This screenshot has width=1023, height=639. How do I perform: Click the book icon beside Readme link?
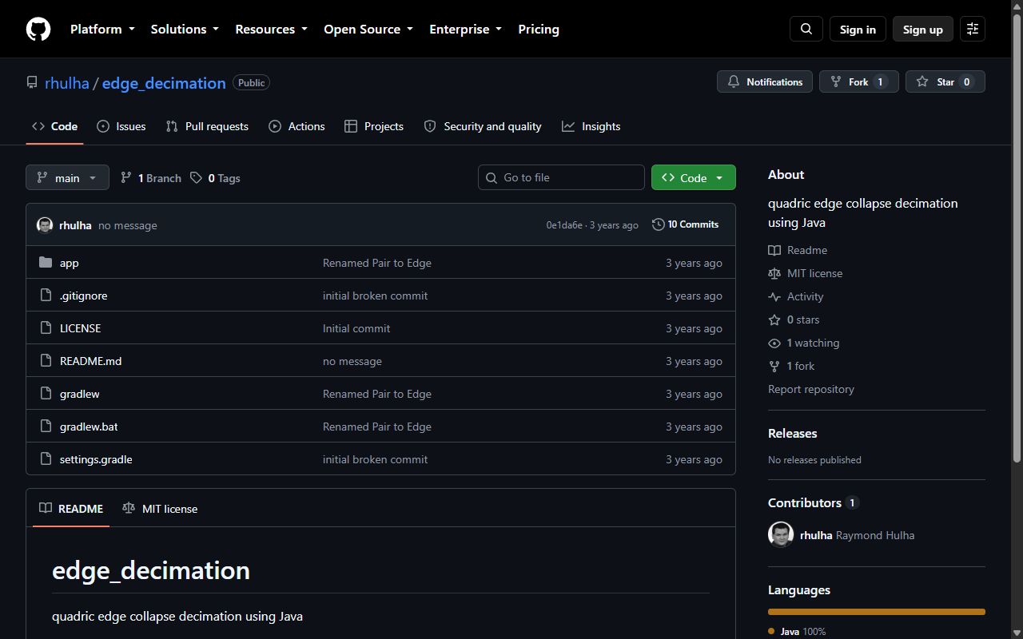[774, 250]
